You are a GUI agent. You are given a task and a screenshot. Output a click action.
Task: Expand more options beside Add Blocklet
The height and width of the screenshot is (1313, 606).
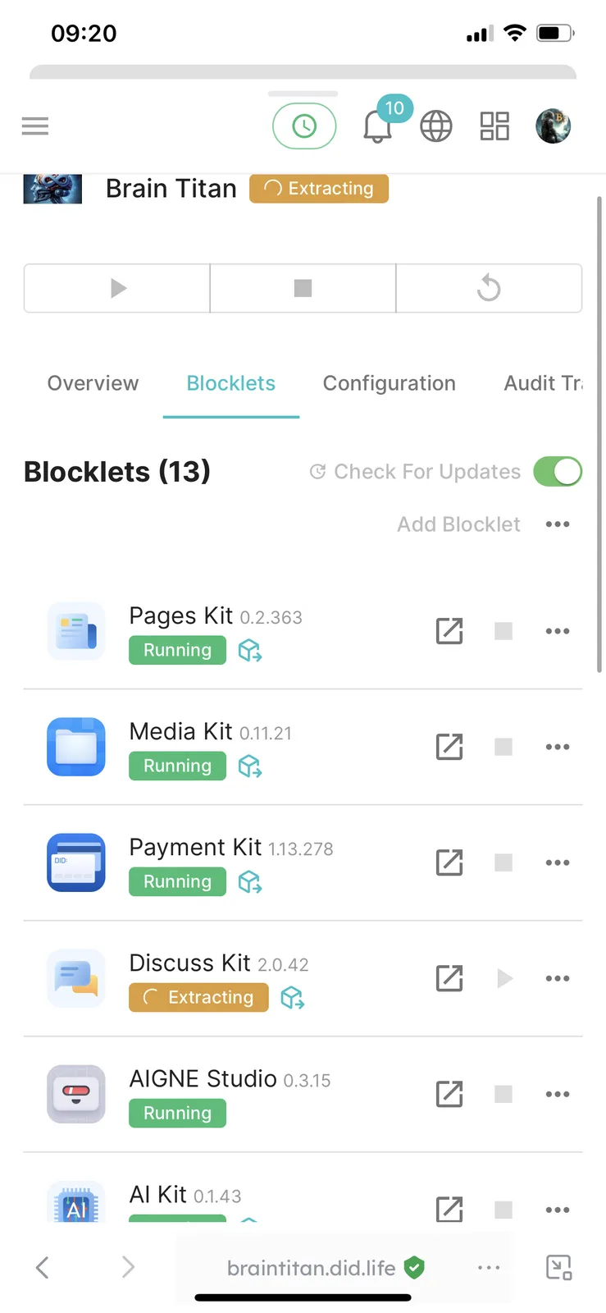pyautogui.click(x=558, y=524)
